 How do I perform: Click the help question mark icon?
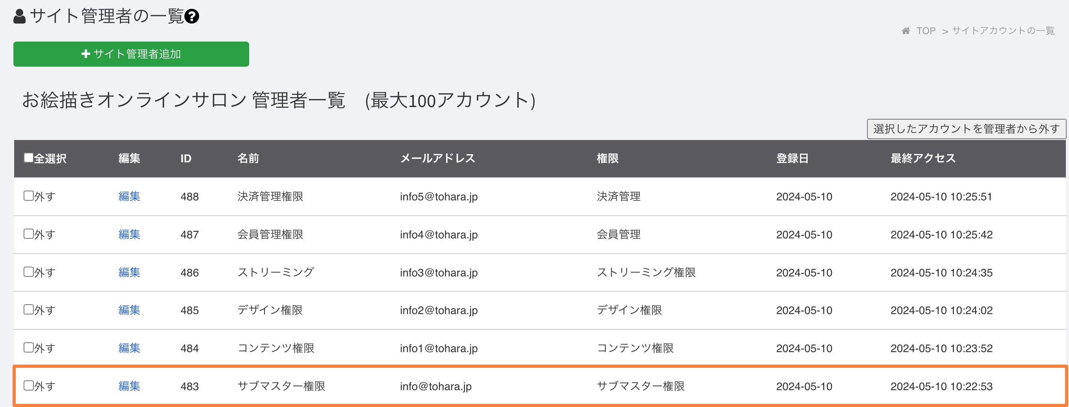coord(192,16)
